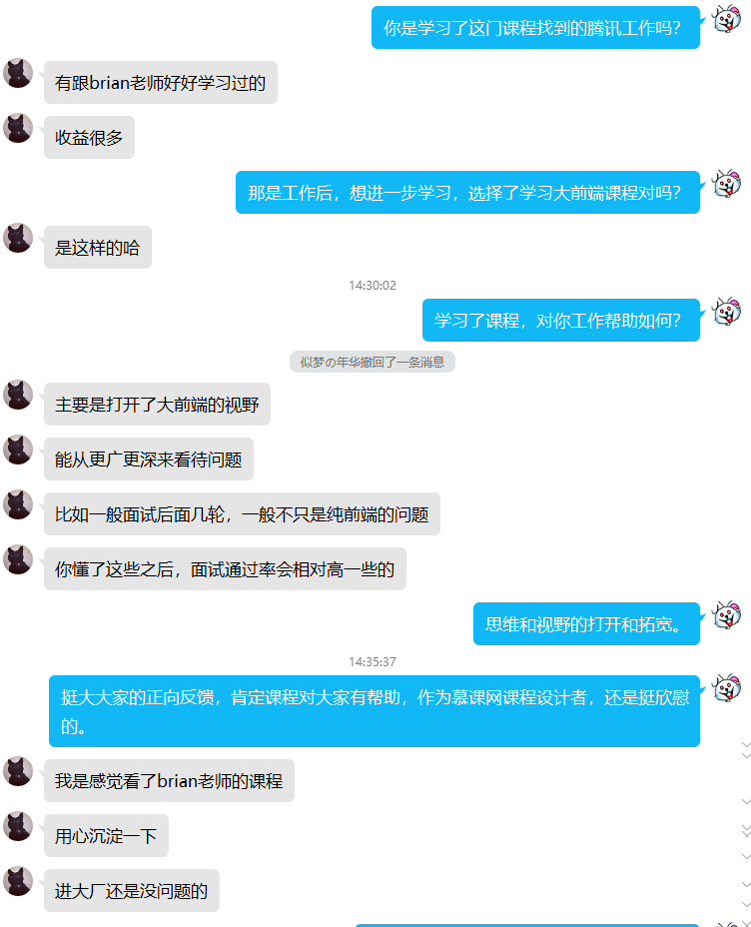751x927 pixels.
Task: Click cat avatar beside '有跟brian老师好好学习过的'
Action: (18, 73)
